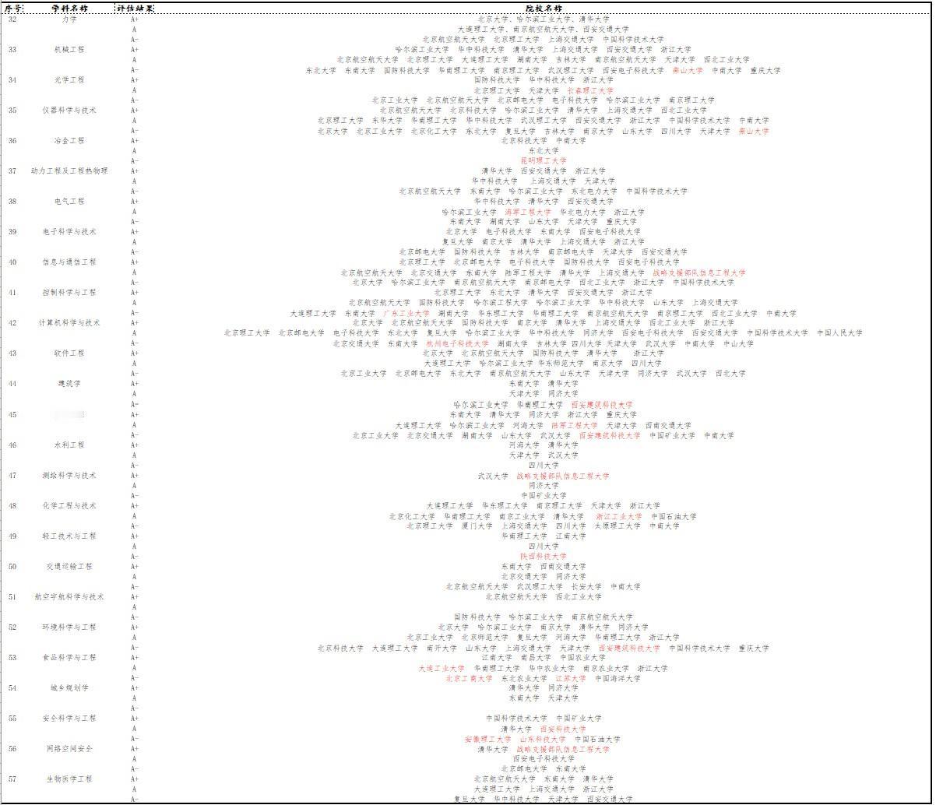Screen dimensions: 936x805
Task: Click the subject cell '控制科学与工程'
Action: point(69,292)
